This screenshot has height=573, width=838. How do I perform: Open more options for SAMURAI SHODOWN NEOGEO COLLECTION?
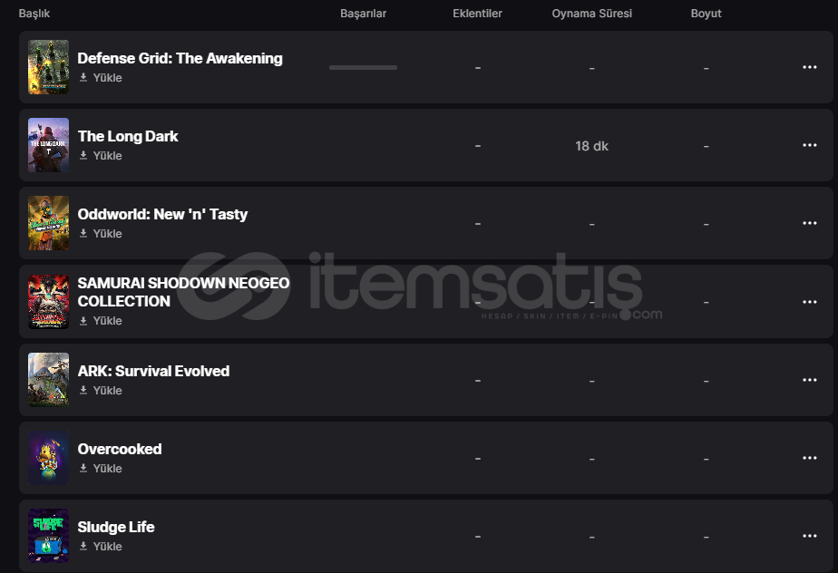pyautogui.click(x=809, y=302)
